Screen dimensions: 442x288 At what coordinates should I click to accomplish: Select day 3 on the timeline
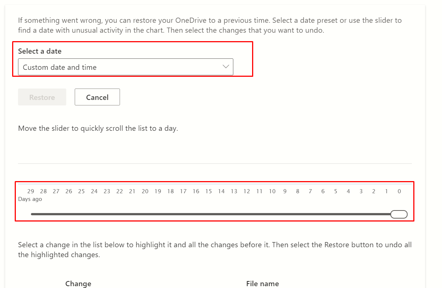361,191
